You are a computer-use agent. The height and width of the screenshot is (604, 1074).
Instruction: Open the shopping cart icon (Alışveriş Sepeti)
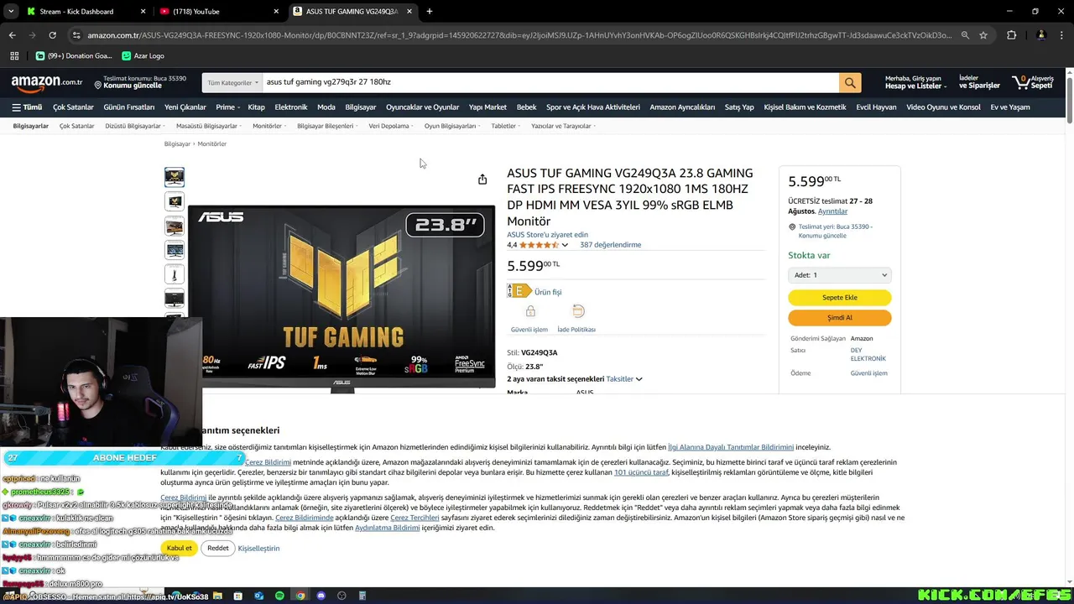[x=1032, y=82]
